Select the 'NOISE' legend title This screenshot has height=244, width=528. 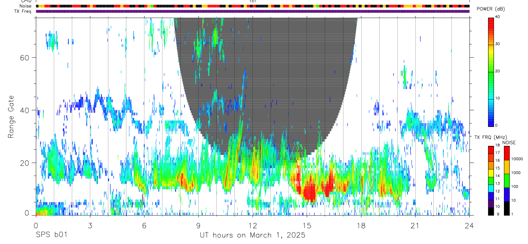[509, 142]
